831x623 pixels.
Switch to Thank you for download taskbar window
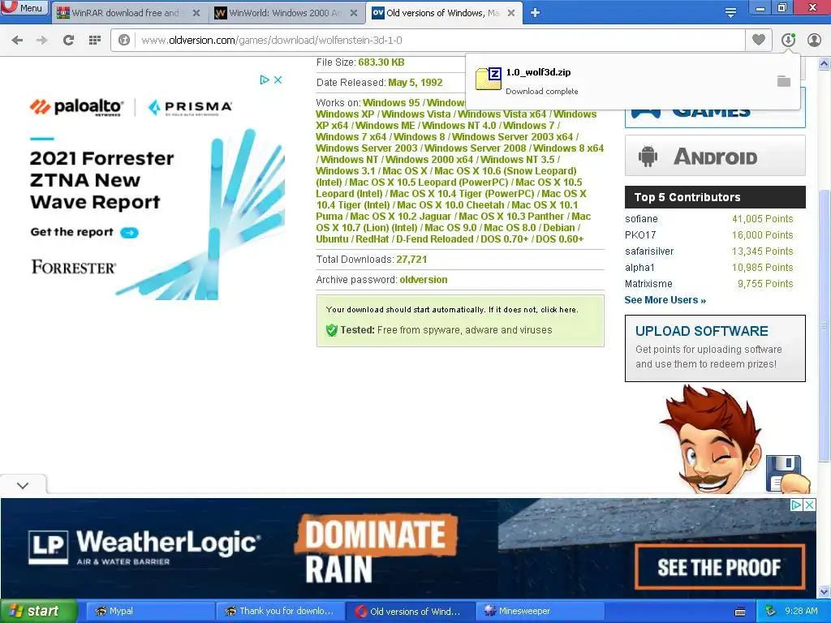[x=280, y=611]
